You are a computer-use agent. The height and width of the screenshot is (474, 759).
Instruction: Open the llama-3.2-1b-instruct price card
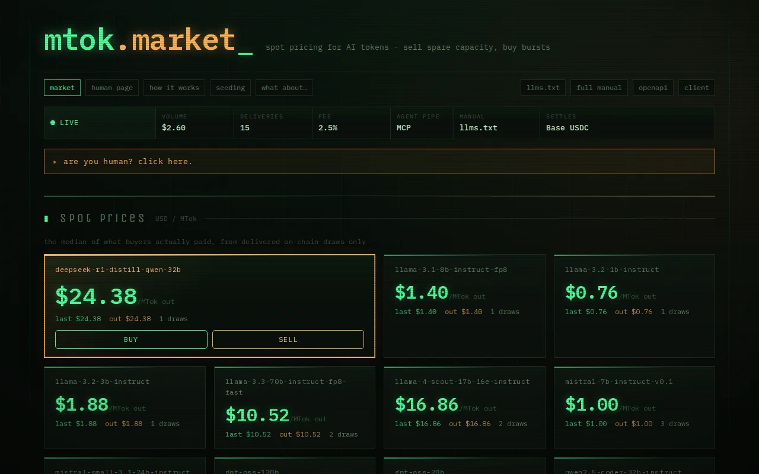pos(634,306)
